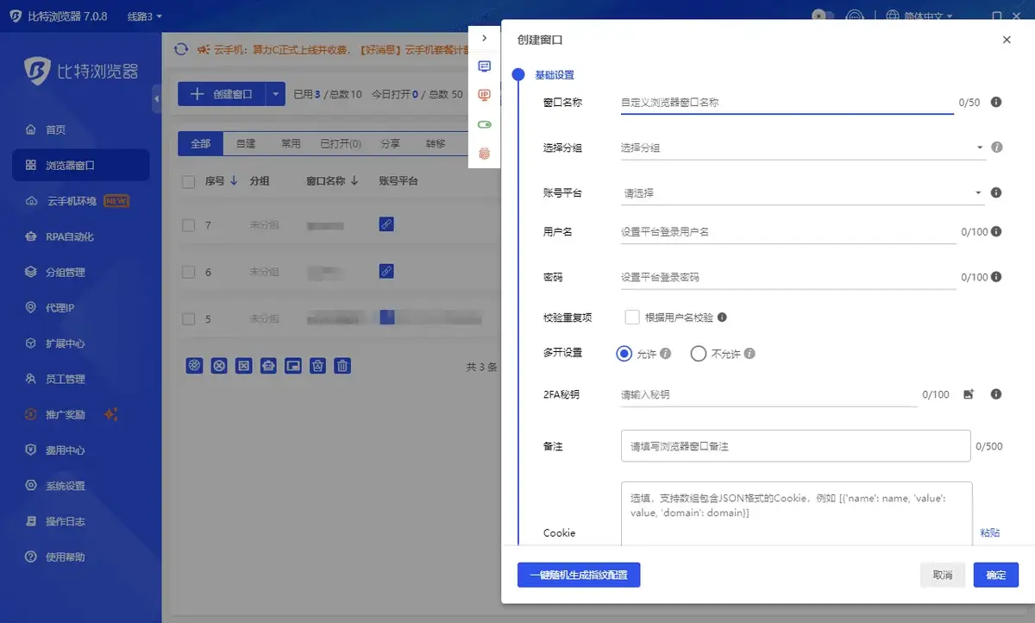Image resolution: width=1035 pixels, height=623 pixels.
Task: Open 操作日志 in the sidebar
Action: 54,521
